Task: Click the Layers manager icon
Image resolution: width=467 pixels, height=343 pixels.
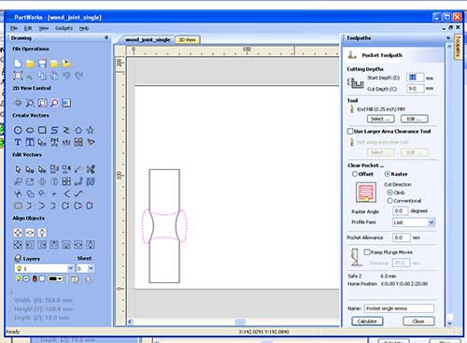Action: point(18,258)
